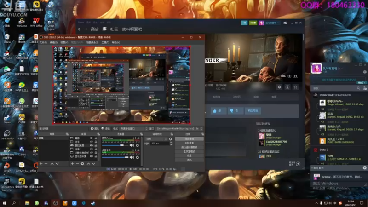Mute the 桌面音频 speaker icon
Image resolution: width=368 pixels, height=207 pixels.
click(132, 157)
